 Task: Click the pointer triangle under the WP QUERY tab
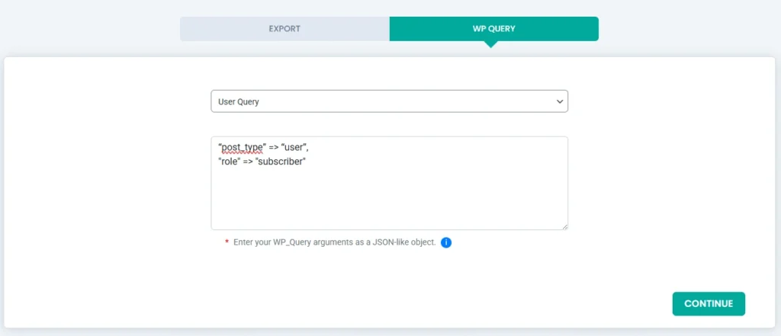491,44
